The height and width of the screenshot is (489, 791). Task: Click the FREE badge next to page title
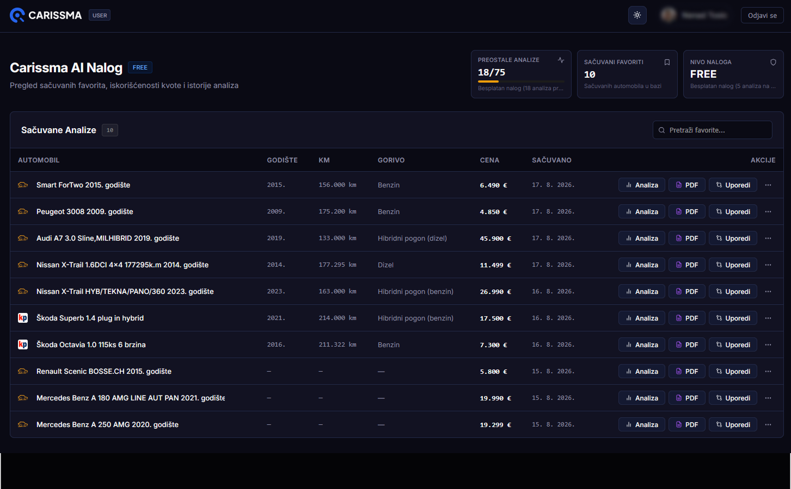140,67
